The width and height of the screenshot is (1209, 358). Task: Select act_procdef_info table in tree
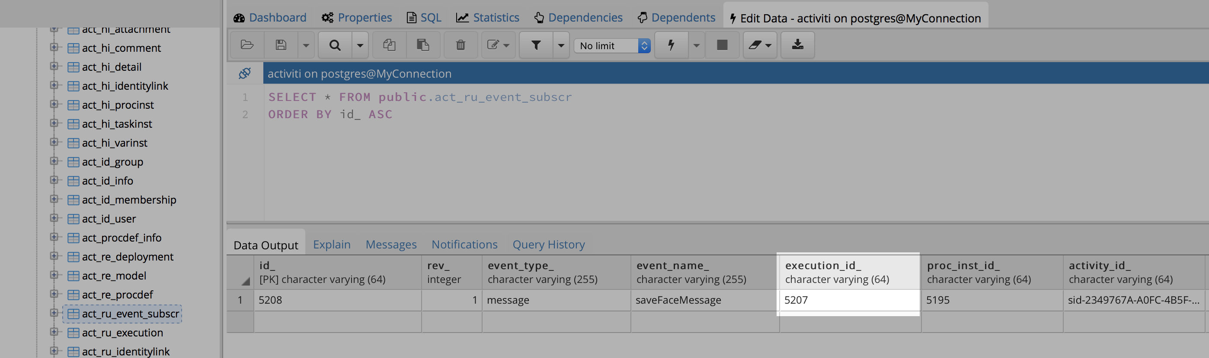[x=122, y=238]
